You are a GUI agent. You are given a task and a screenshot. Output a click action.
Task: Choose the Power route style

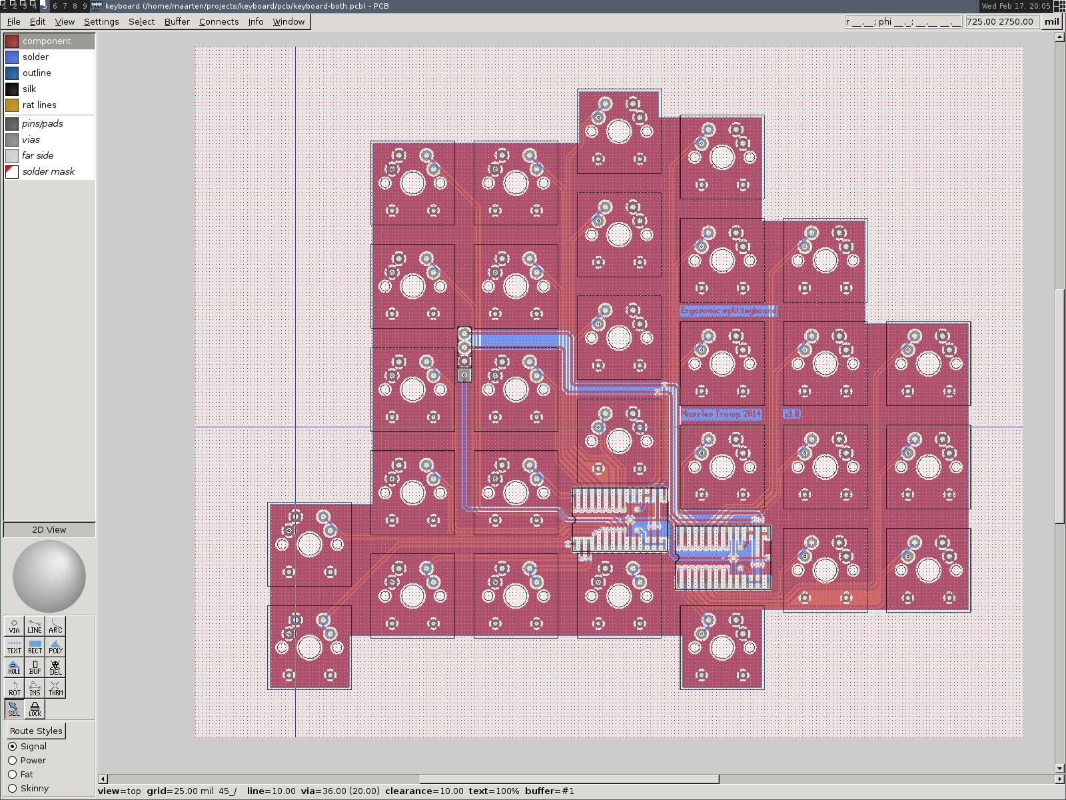click(13, 760)
